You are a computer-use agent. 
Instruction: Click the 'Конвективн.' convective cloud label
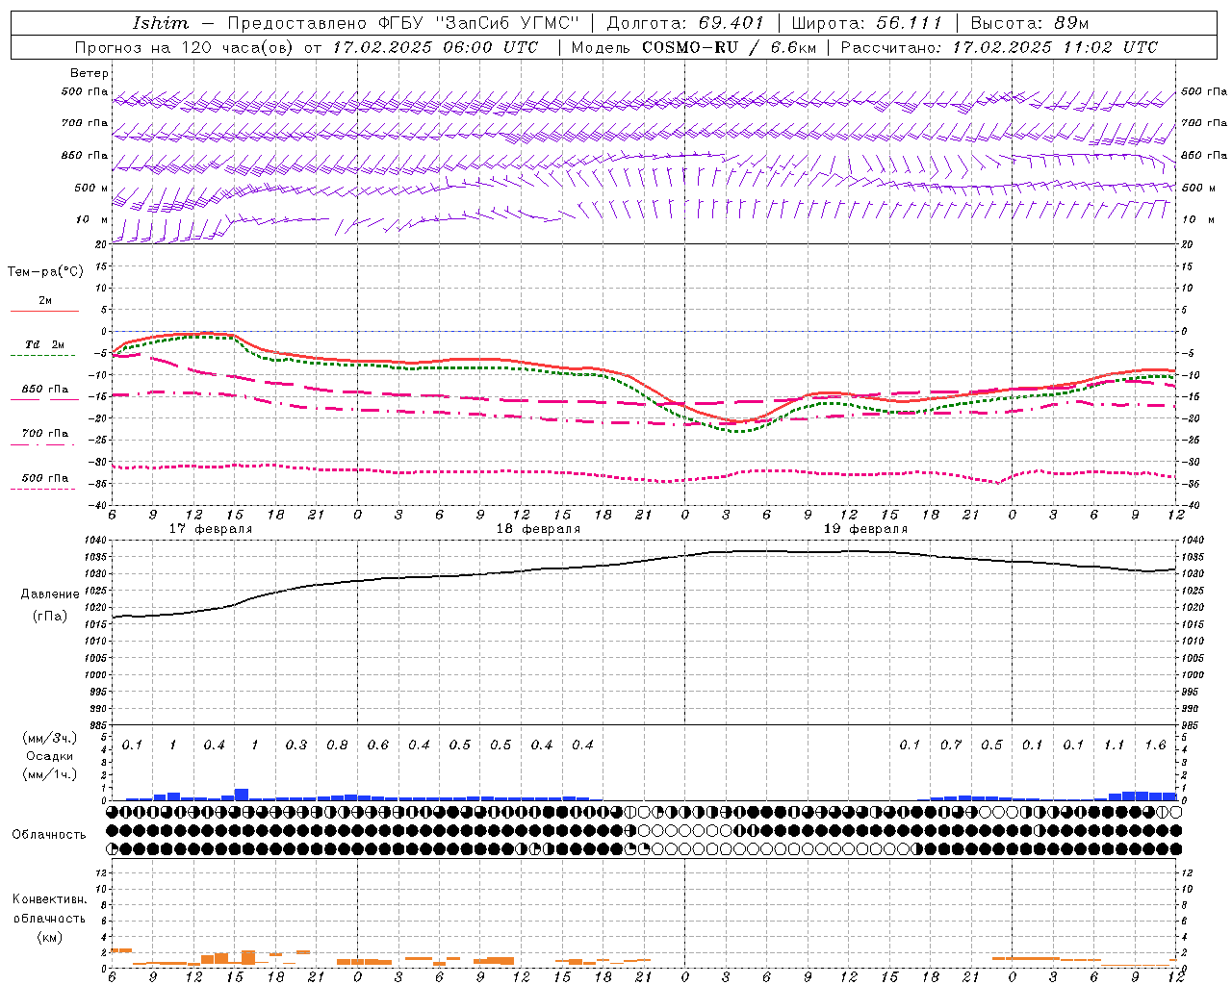49,899
